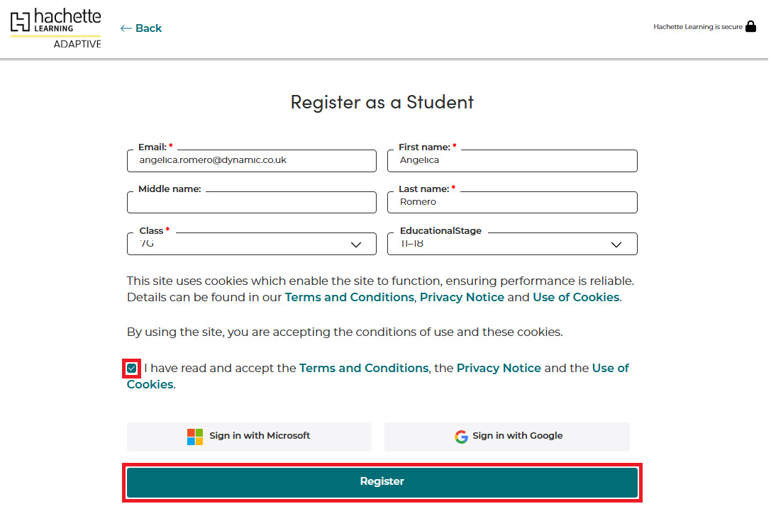Untick the accept terms checkbox
The height and width of the screenshot is (516, 771).
click(x=132, y=369)
